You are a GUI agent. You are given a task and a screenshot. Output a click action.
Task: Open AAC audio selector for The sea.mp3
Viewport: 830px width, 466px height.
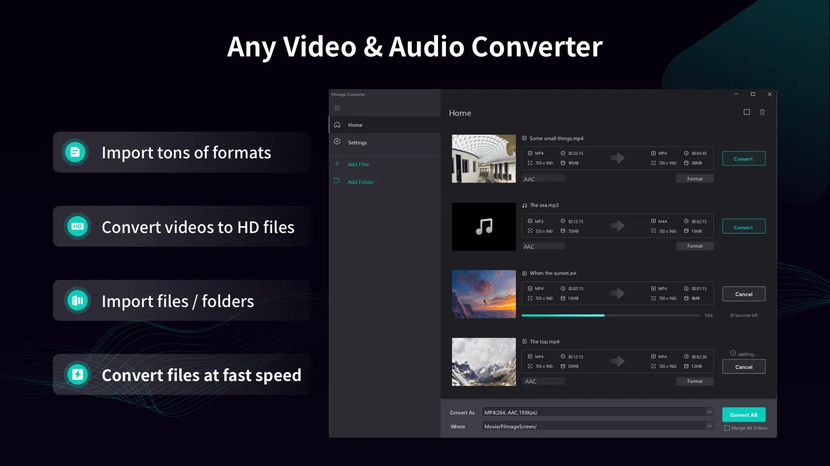pos(544,246)
